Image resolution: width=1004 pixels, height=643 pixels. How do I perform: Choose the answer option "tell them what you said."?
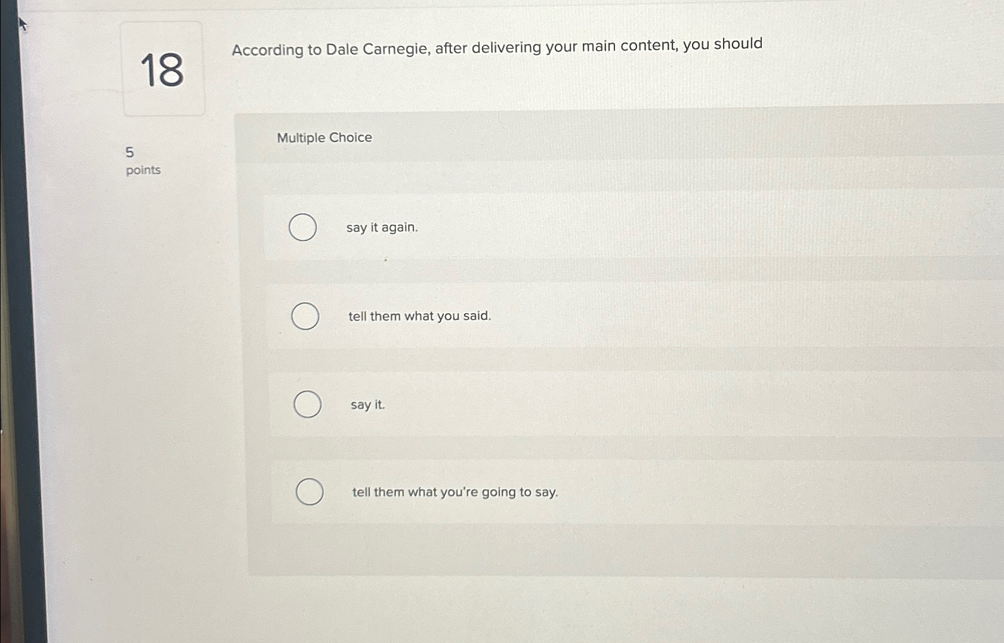[x=419, y=316]
